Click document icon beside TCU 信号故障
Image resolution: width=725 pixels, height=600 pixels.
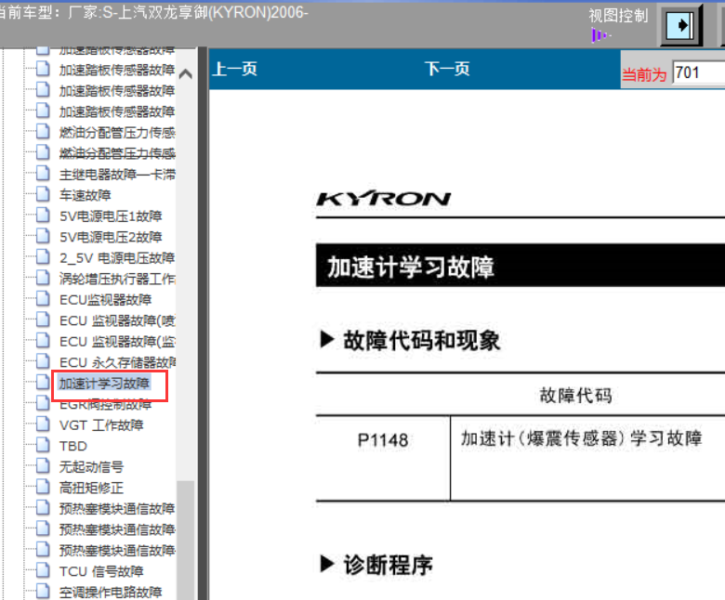click(x=43, y=570)
